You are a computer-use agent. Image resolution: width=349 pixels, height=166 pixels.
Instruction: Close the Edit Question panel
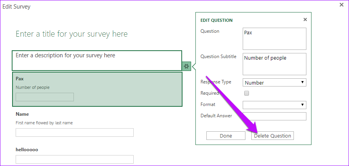coord(305,19)
